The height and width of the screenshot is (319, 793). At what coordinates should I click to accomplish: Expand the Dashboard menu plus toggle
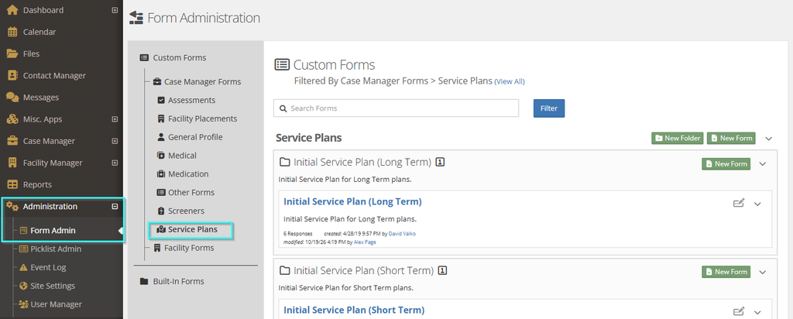(115, 10)
